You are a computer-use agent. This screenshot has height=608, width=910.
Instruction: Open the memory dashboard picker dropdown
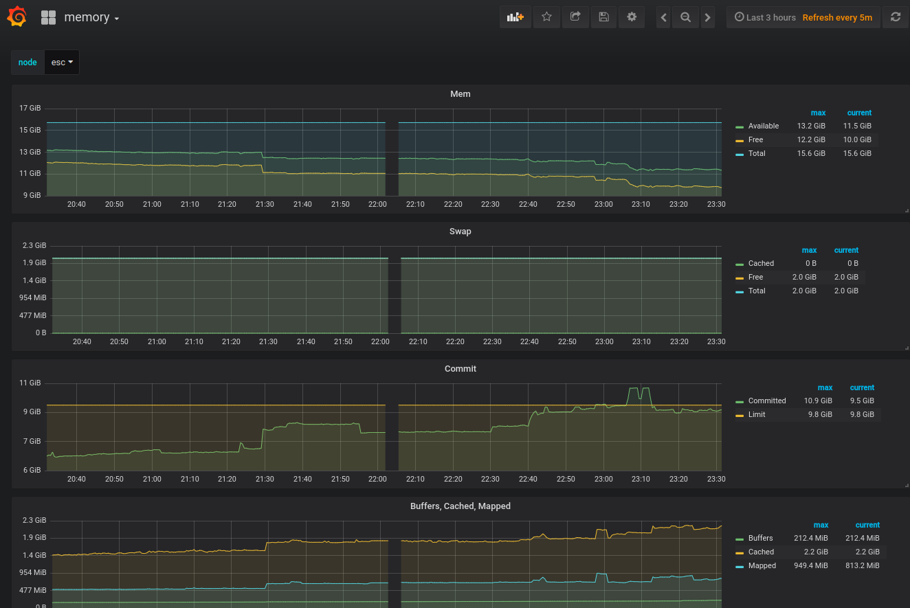click(x=91, y=18)
